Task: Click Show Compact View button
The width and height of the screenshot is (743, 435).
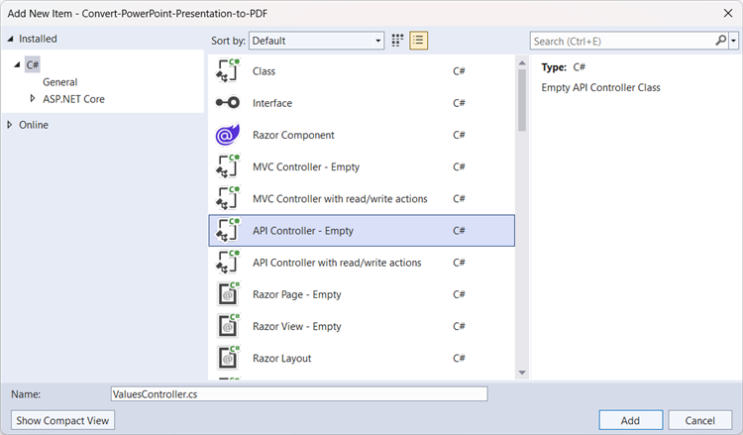Action: point(62,420)
